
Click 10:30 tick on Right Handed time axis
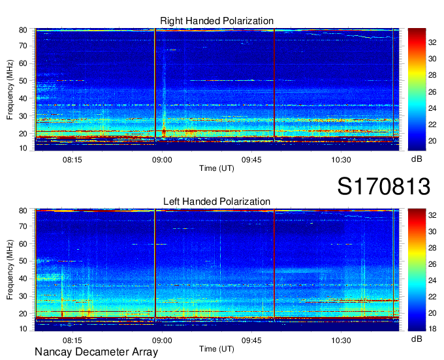click(341, 160)
